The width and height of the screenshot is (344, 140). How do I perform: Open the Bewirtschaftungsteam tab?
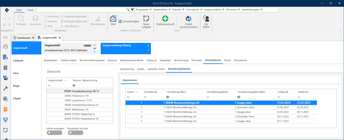pos(92,60)
